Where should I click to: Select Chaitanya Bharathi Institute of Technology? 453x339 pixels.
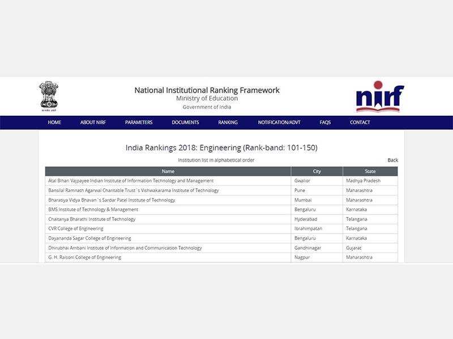92,219
